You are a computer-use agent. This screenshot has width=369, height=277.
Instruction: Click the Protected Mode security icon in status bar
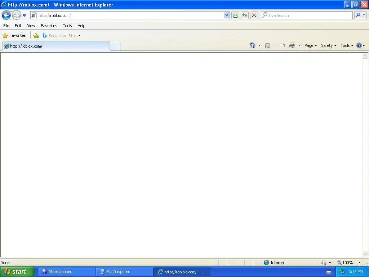324,263
